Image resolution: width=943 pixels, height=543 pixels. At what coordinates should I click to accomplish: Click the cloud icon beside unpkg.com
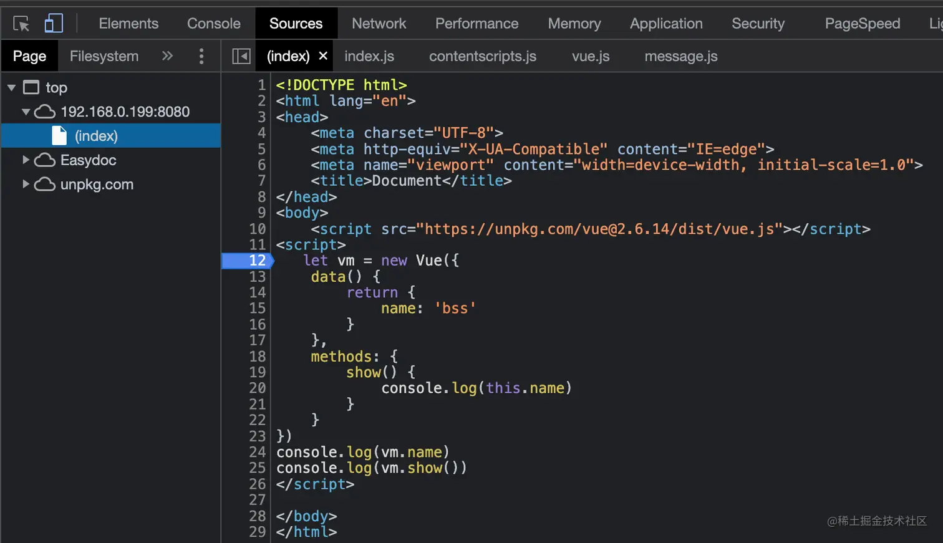point(44,185)
